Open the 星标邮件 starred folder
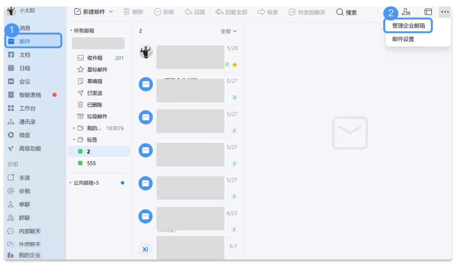 click(x=99, y=69)
